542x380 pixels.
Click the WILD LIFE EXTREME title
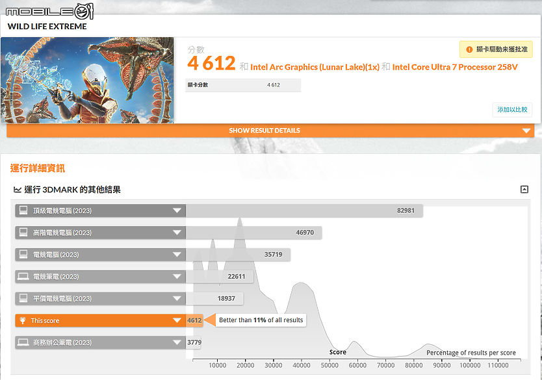click(x=47, y=27)
